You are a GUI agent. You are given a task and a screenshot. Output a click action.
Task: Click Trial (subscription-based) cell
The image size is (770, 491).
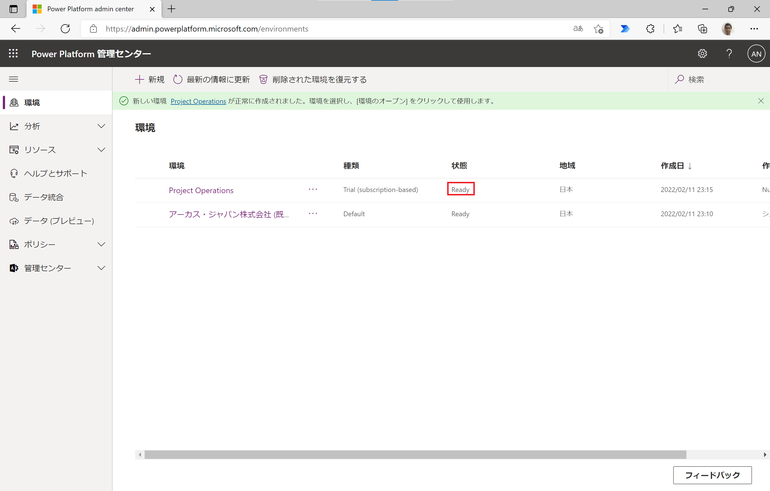coord(380,190)
